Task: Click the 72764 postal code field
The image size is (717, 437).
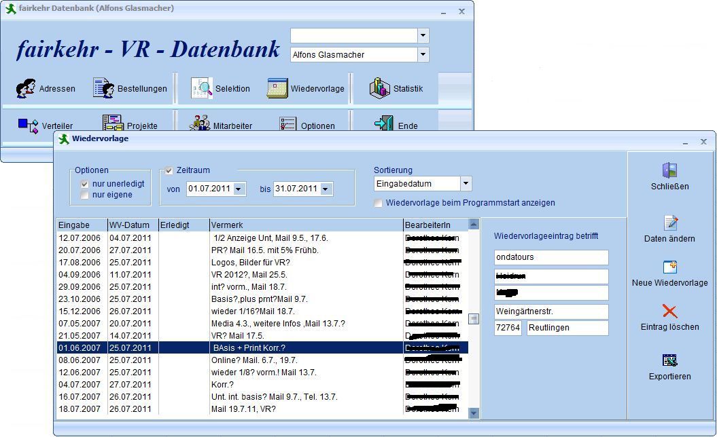Action: pyautogui.click(x=508, y=327)
